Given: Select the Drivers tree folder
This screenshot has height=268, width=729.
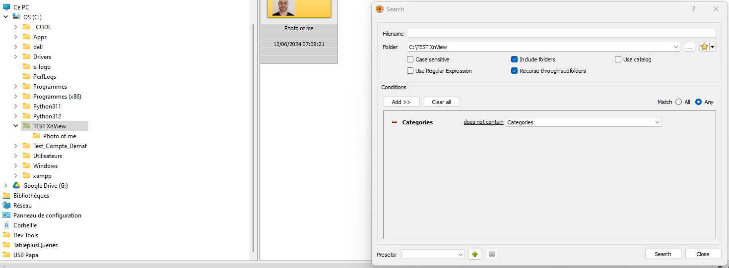Looking at the screenshot, I should click(42, 56).
